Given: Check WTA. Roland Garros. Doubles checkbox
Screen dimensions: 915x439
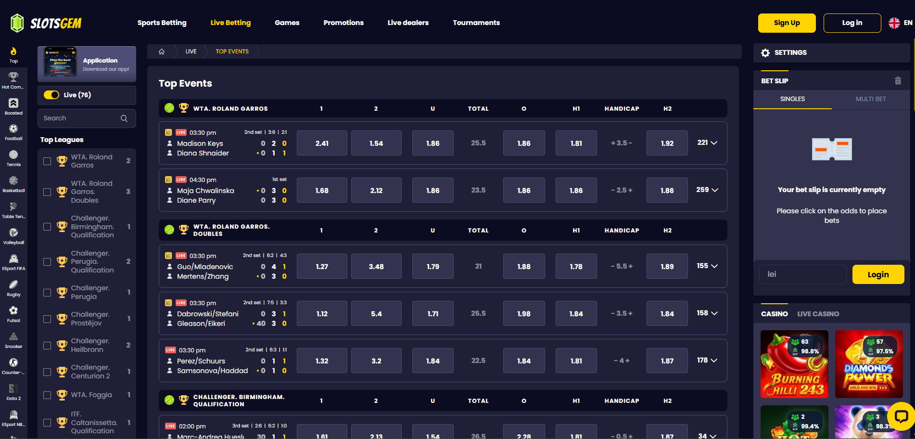Looking at the screenshot, I should click(x=47, y=192).
